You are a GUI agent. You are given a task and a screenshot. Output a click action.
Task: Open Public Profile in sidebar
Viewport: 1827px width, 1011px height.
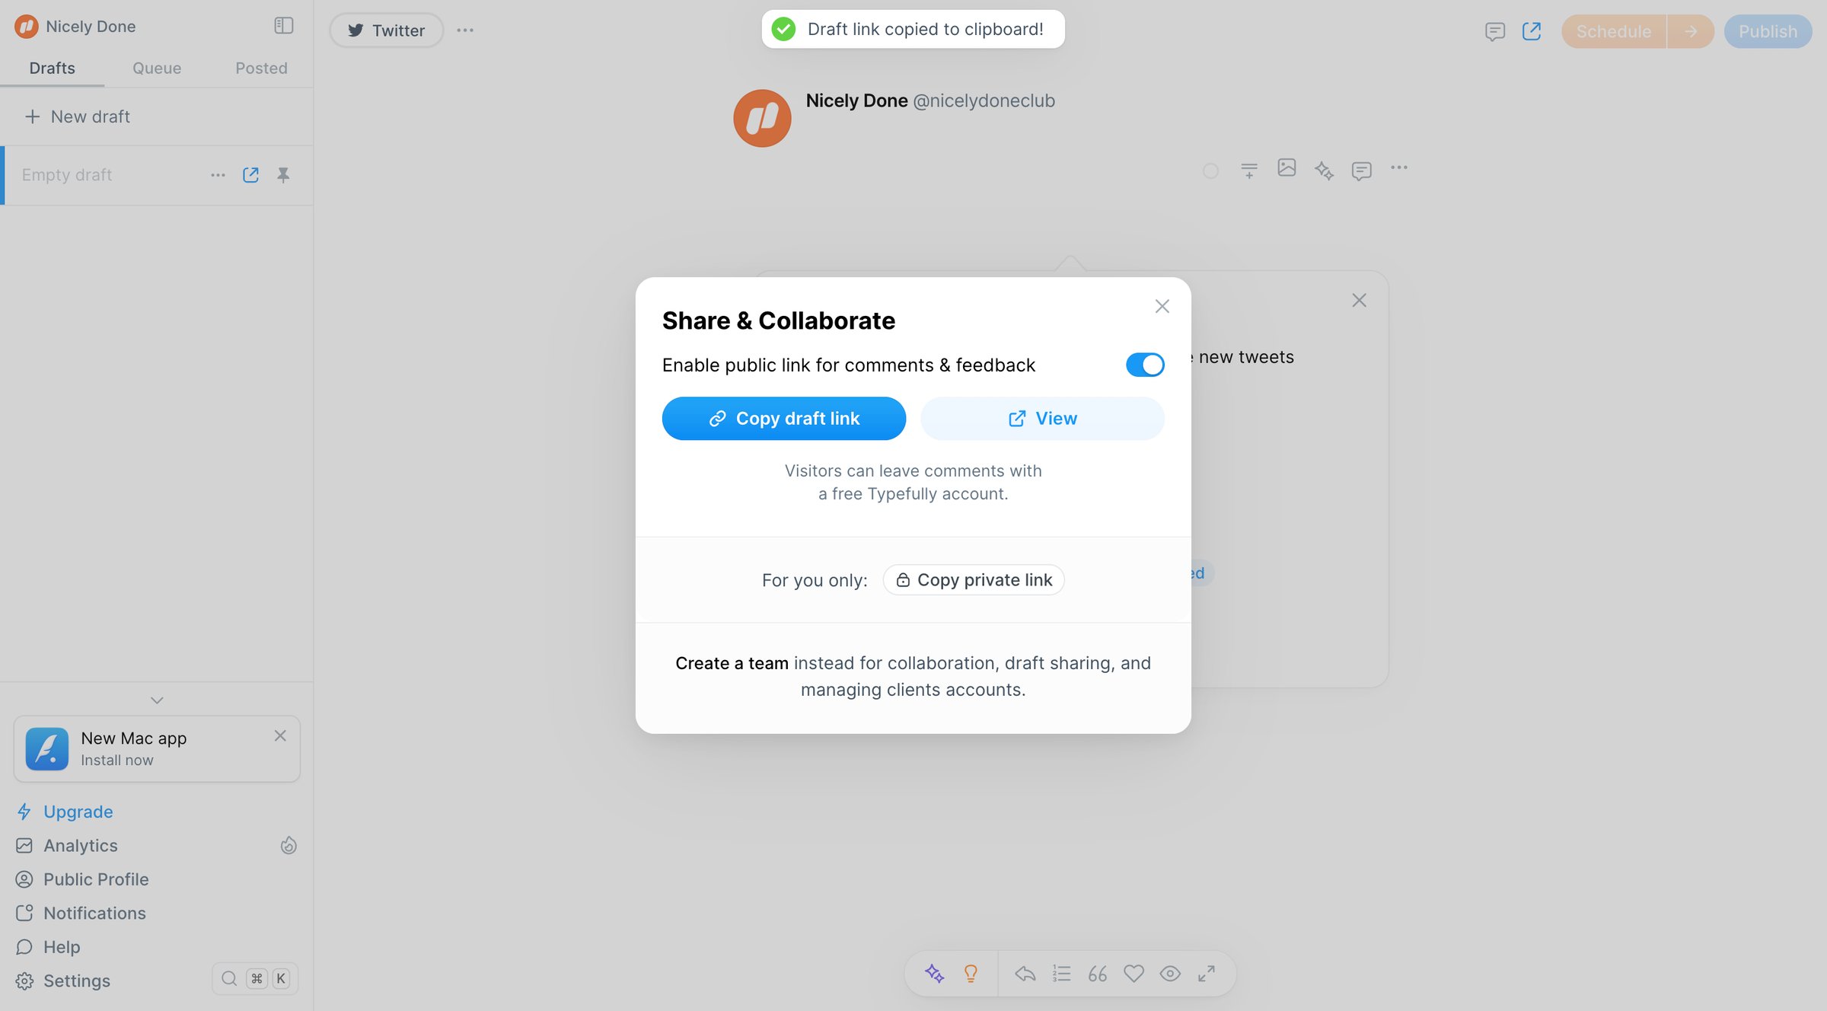point(96,879)
